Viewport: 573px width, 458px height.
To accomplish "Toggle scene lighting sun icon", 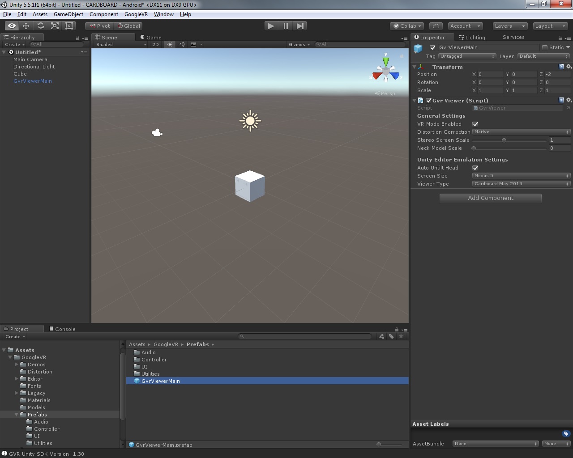I will [170, 44].
